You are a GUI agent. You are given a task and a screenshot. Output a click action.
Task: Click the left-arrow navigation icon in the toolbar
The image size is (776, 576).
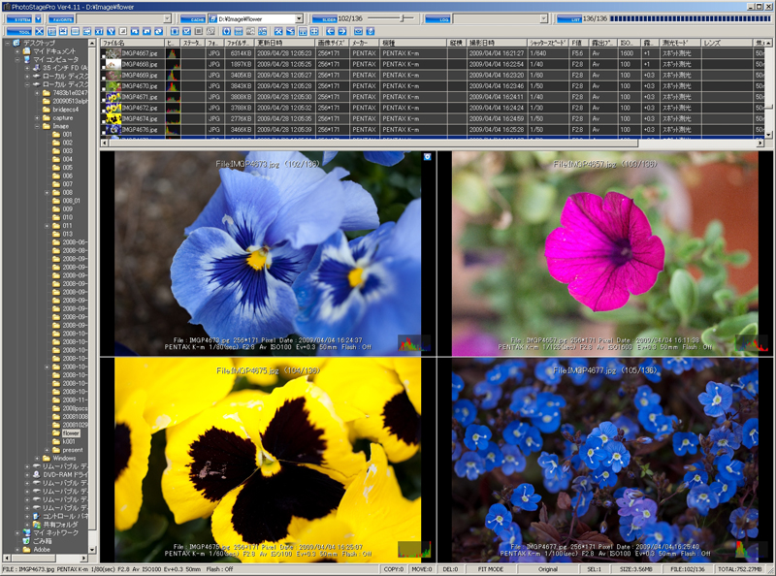[331, 31]
